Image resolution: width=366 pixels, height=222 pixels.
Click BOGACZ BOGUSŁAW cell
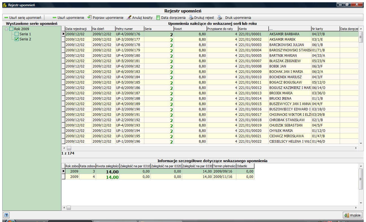point(290,82)
